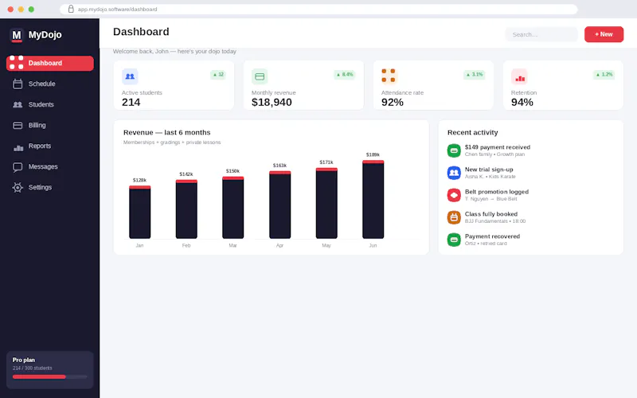Click the $128k bar label

(140, 181)
